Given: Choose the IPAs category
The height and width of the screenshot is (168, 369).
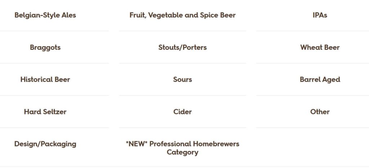Looking at the screenshot, I should (320, 15).
